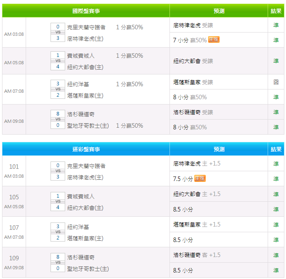286x279 pixels.
Task: Click the 囧 result beside 堪薩斯皇家 受讓
Action: click(276, 82)
